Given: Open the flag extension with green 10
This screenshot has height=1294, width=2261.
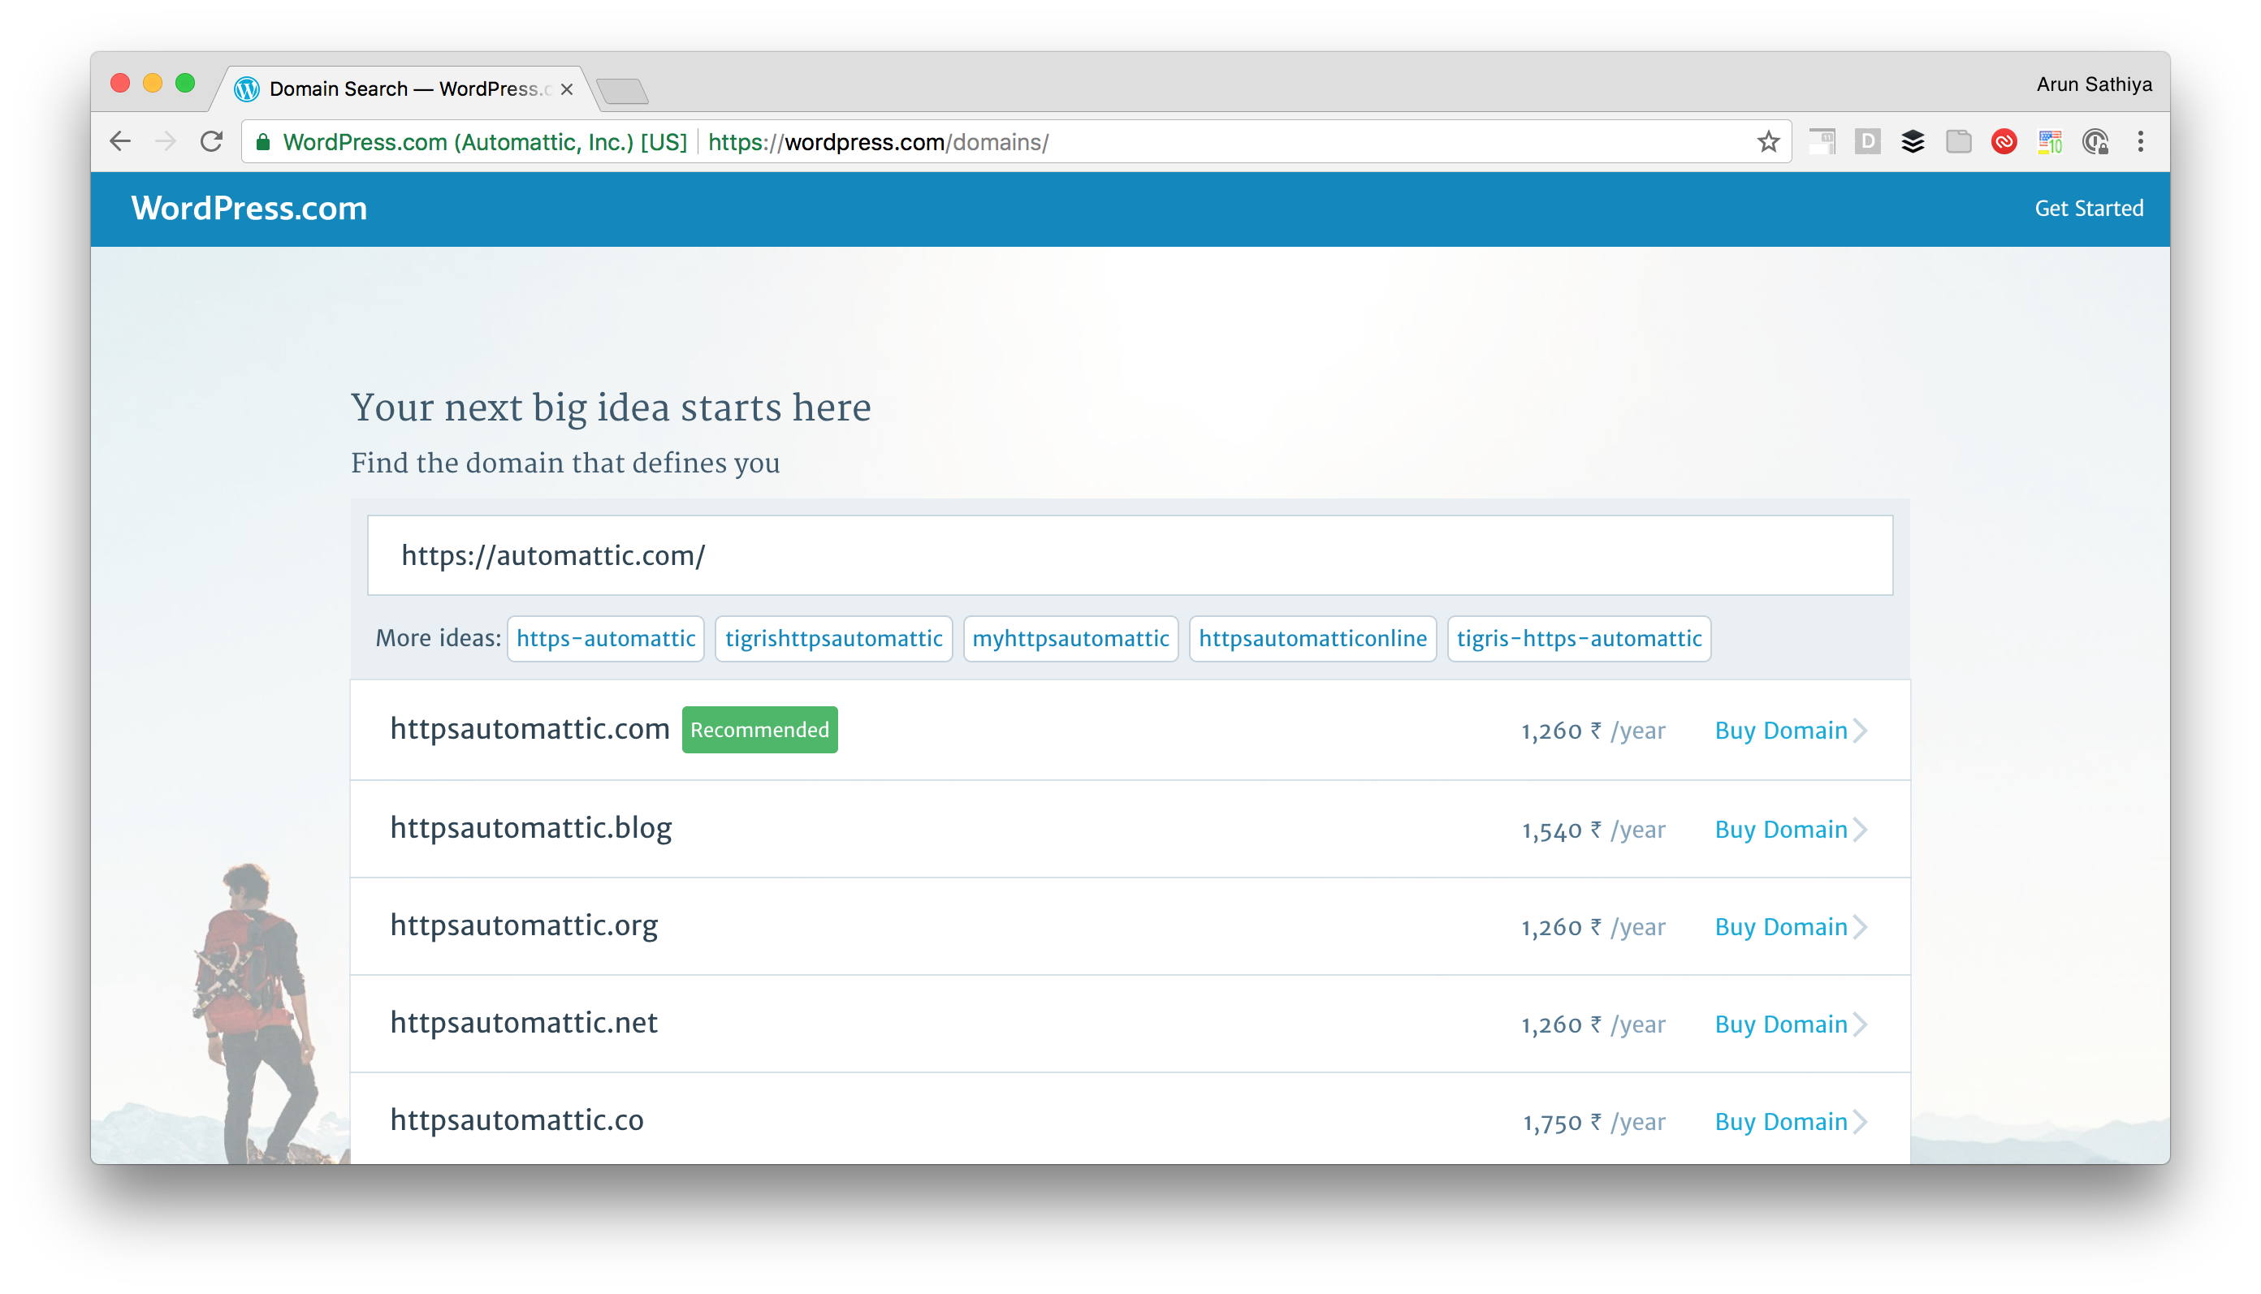Looking at the screenshot, I should pos(2051,142).
